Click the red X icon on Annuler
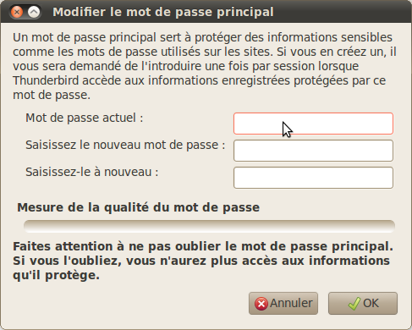Screen dimensions: 412x330 261,304
